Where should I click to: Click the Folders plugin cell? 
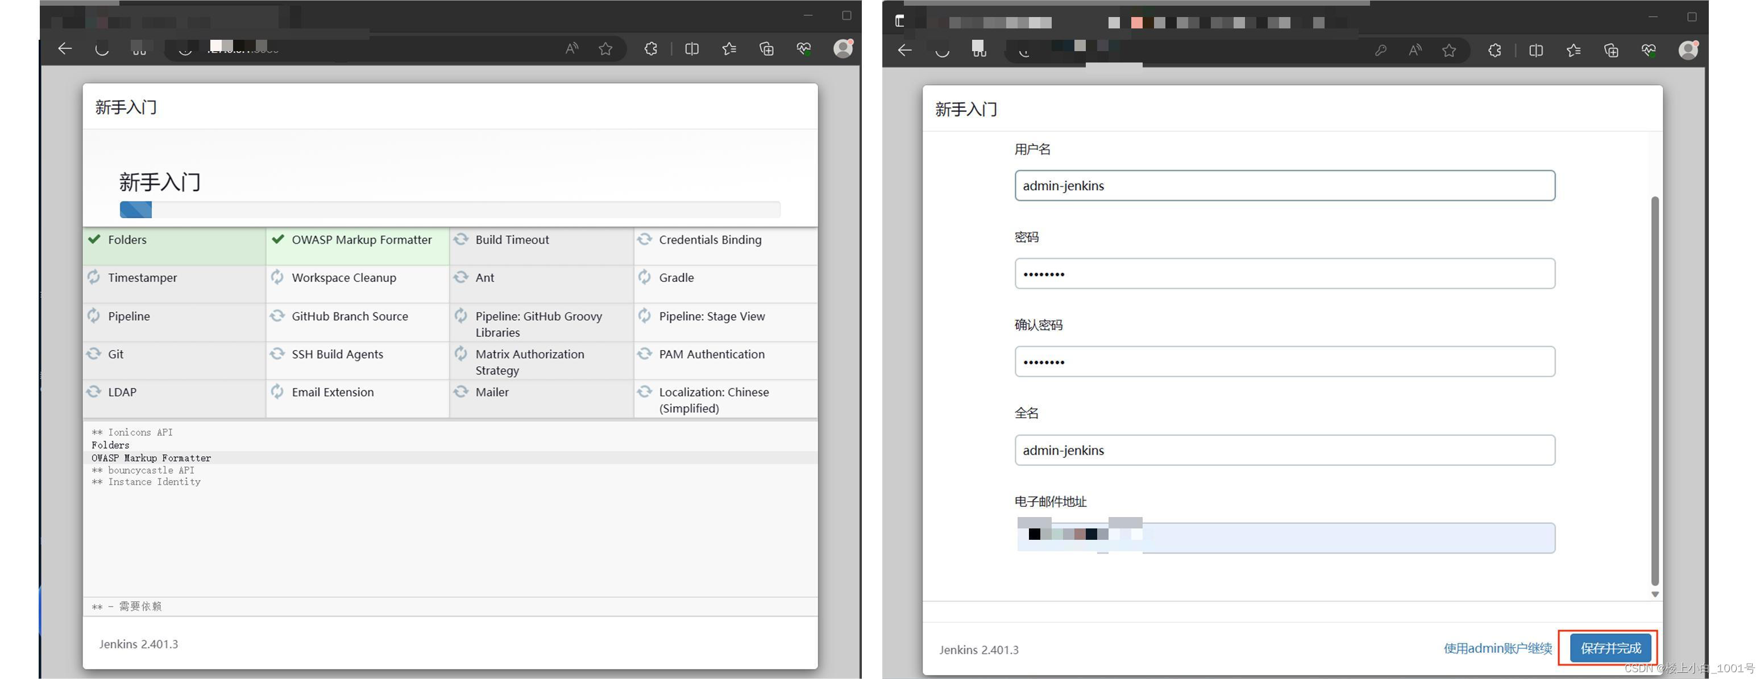174,245
